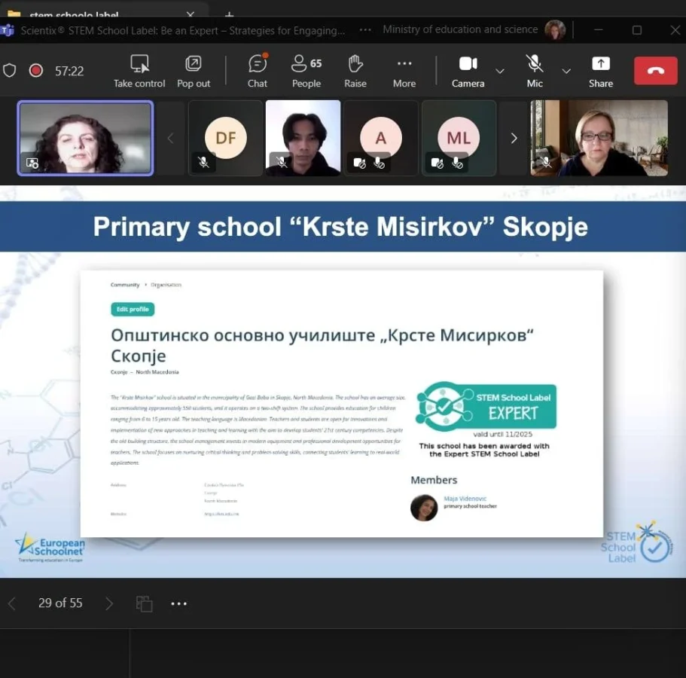Click mic-disabled icon on ML tile
The height and width of the screenshot is (678, 686).
[457, 163]
